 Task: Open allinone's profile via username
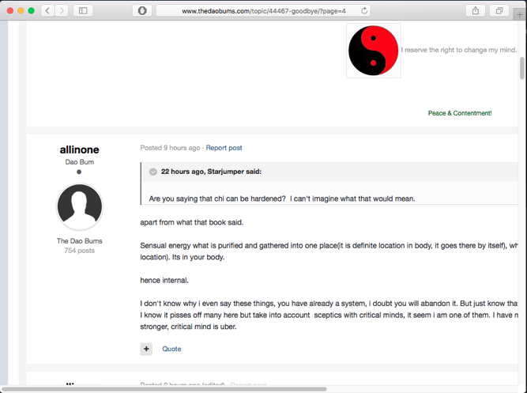(79, 149)
